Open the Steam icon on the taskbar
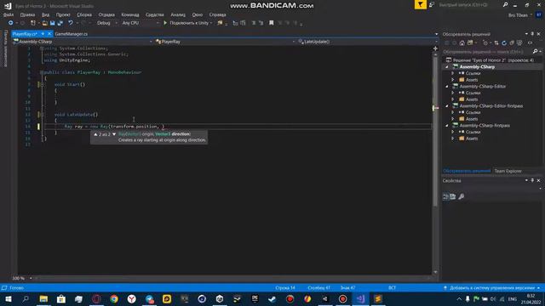This screenshot has height=306, width=545. click(272, 298)
